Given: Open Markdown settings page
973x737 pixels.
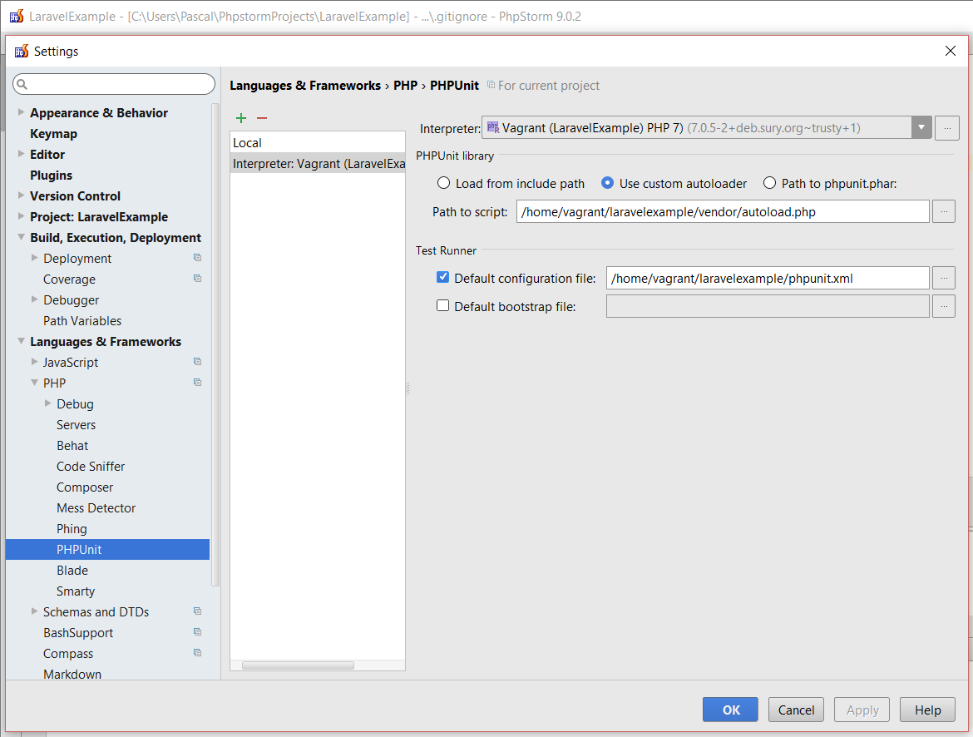Looking at the screenshot, I should click(x=72, y=674).
